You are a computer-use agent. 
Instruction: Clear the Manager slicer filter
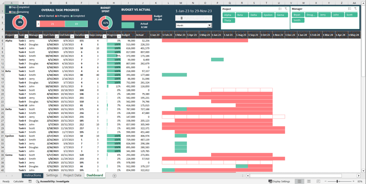click(x=355, y=8)
